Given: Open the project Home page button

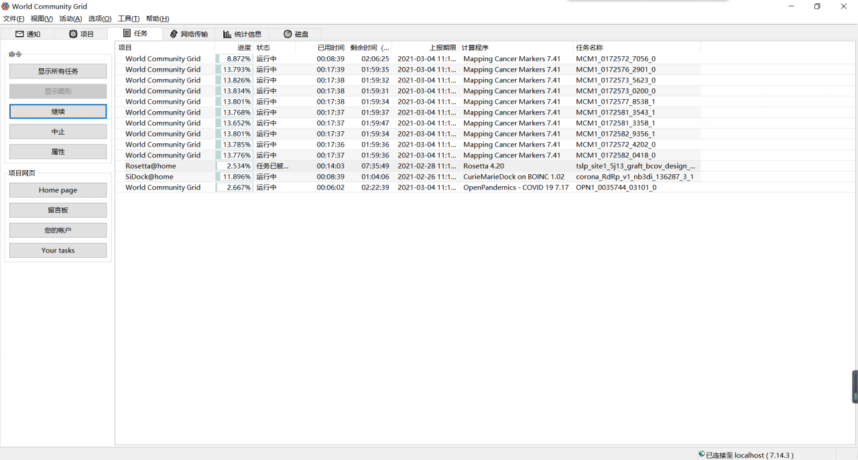Looking at the screenshot, I should pyautogui.click(x=58, y=190).
